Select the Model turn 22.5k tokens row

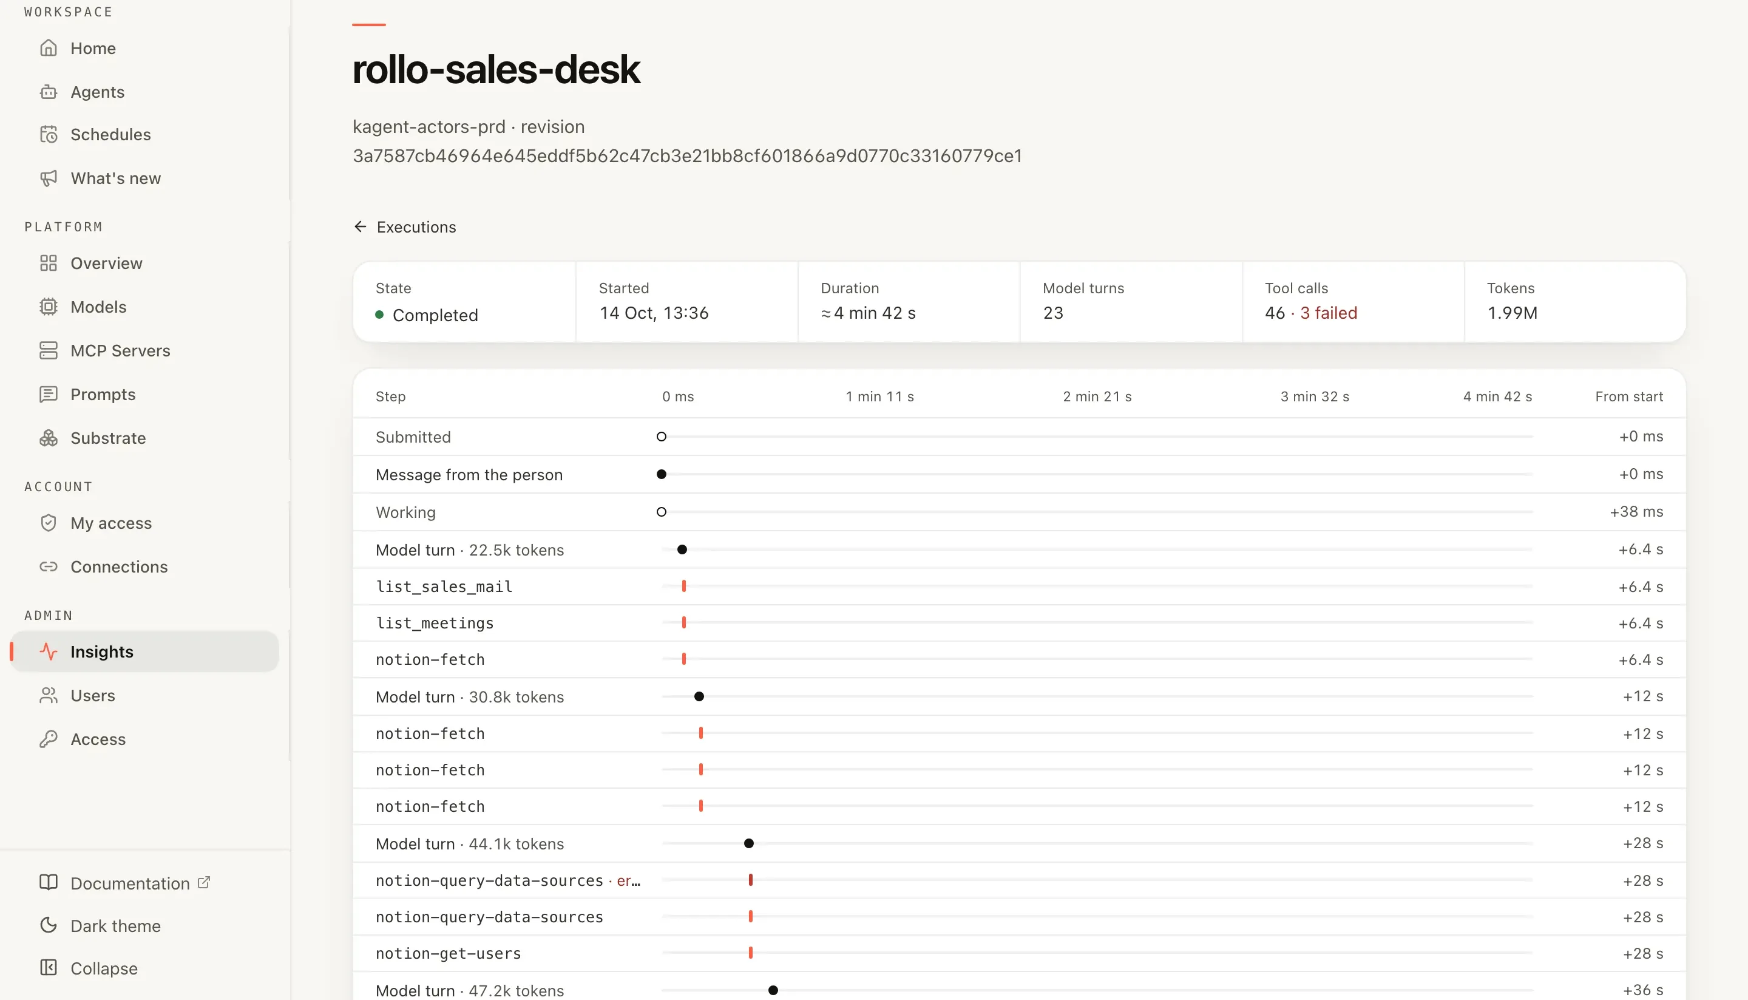coord(1020,549)
